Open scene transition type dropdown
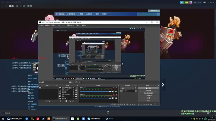Viewport: 216px width, 121px height. [127, 88]
